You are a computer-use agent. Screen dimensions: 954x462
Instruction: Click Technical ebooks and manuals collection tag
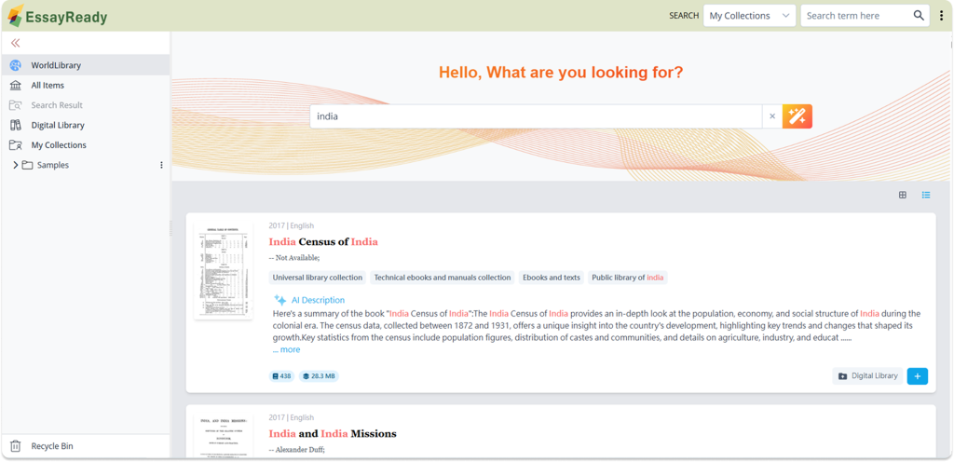click(x=443, y=278)
